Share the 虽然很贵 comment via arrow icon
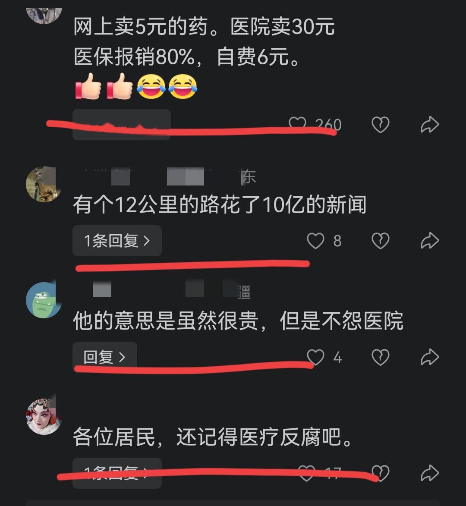 [x=429, y=357]
